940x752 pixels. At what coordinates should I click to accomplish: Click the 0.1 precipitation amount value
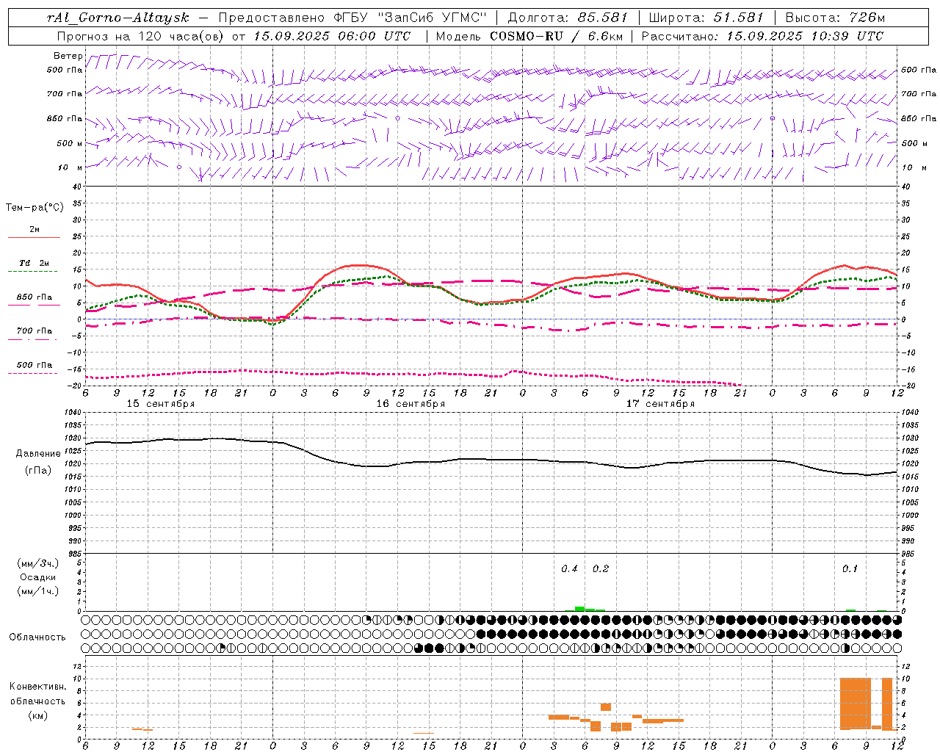pos(850,568)
